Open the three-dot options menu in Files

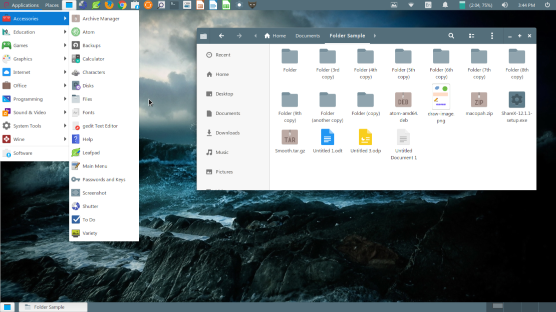point(492,35)
